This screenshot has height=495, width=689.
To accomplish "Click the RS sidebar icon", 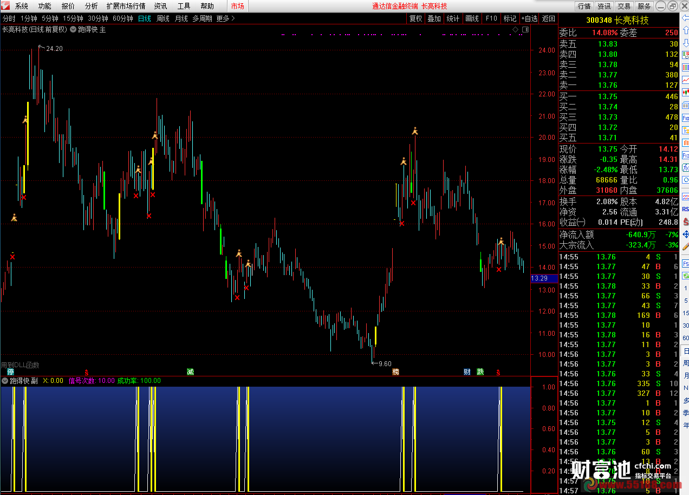I will pos(685,209).
